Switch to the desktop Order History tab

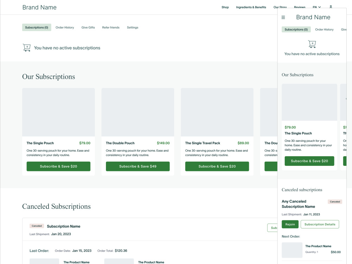point(65,27)
